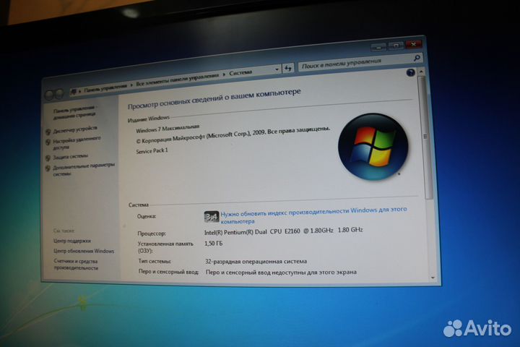This screenshot has width=520, height=347.
Task: Click the Windows logo image
Action: coord(373,147)
